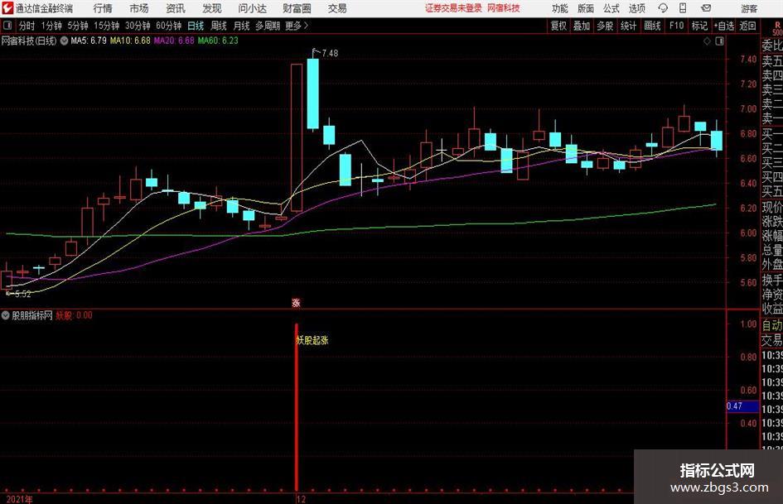Image resolution: width=783 pixels, height=504 pixels.
Task: Toggle the left panel icon beside 分时
Action: pyautogui.click(x=7, y=26)
